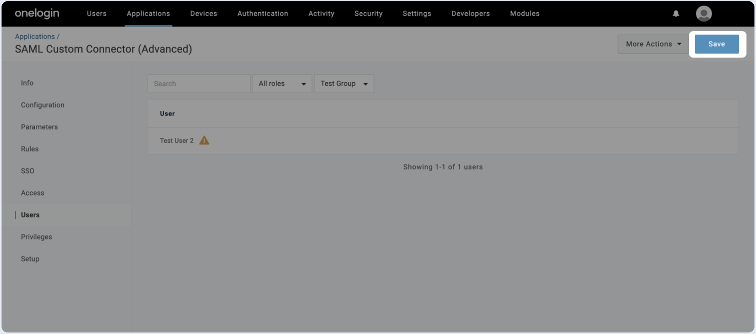Viewport: 756px width, 334px height.
Task: Open the SSO sidebar section
Action: click(x=28, y=171)
